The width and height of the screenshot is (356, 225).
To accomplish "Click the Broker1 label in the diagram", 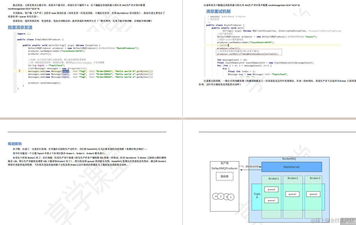I will pos(274,179).
